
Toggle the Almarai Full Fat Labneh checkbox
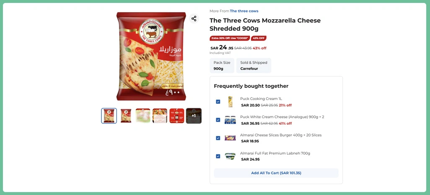[x=218, y=156]
